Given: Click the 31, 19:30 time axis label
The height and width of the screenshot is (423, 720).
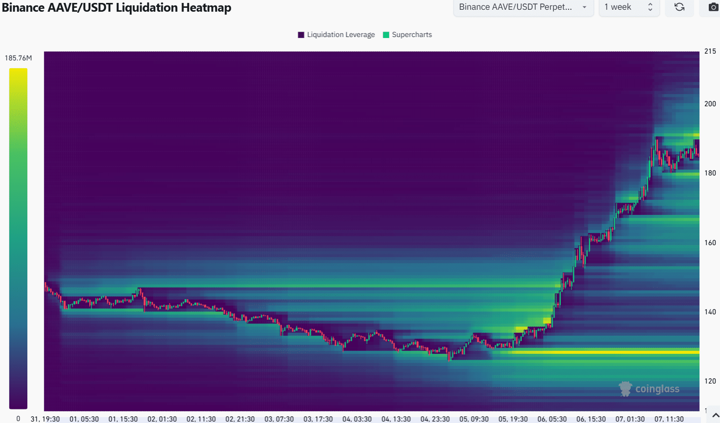Looking at the screenshot, I should tap(45, 419).
